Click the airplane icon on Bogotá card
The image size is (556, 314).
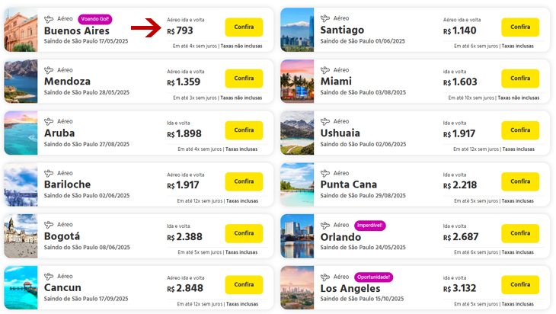pos(49,225)
